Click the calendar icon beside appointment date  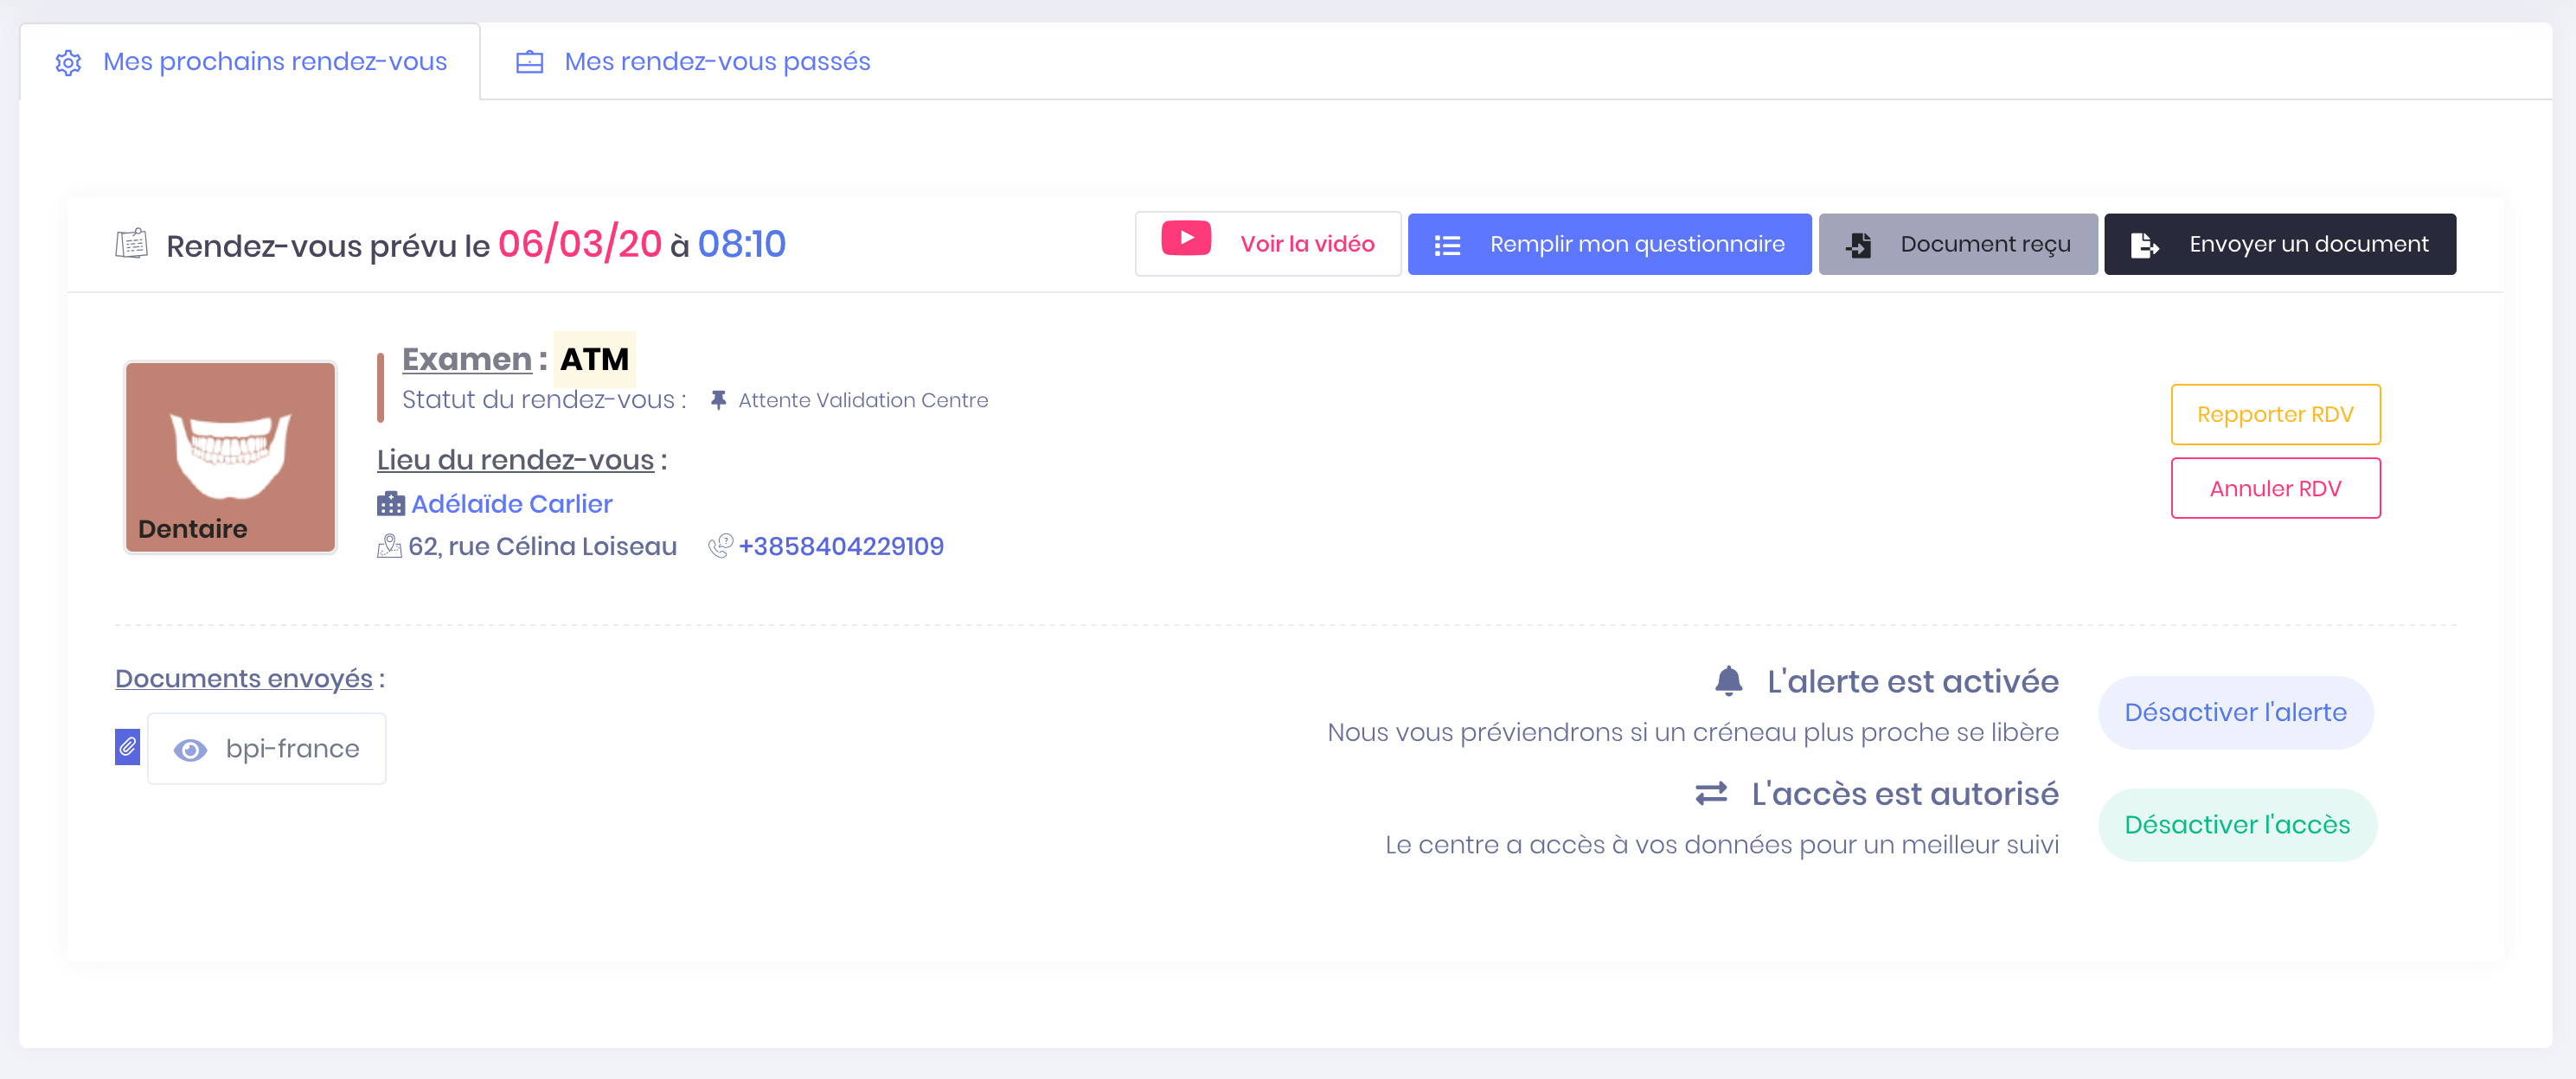point(131,244)
